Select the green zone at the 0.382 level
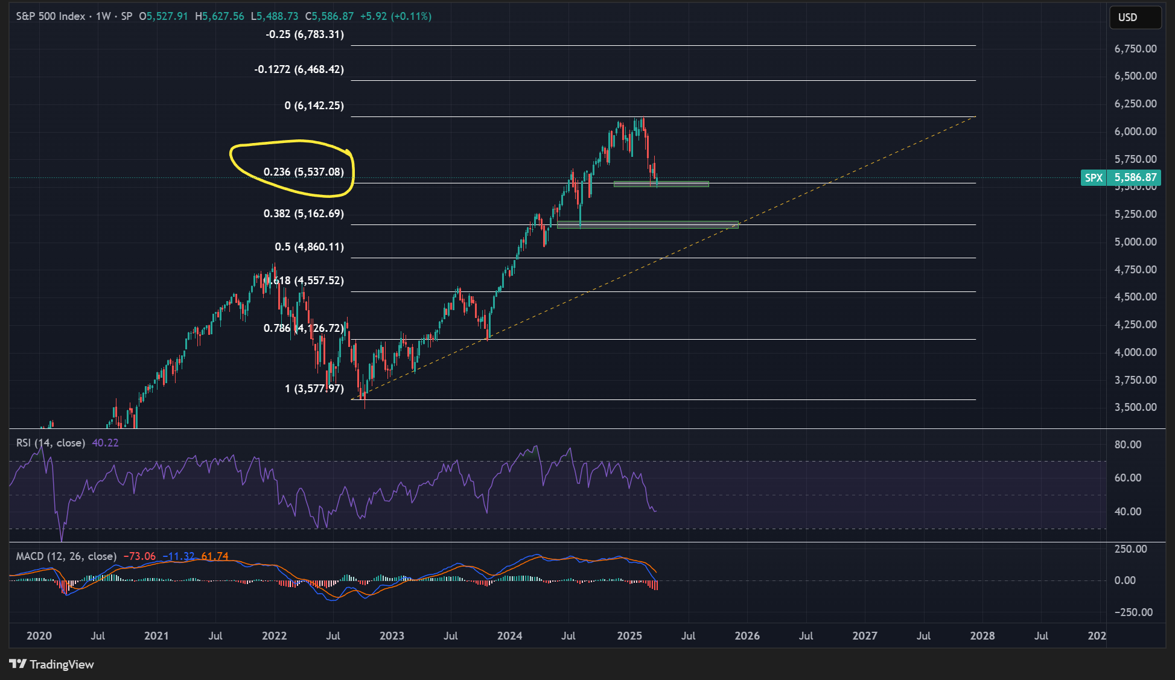1175x680 pixels. pos(648,224)
